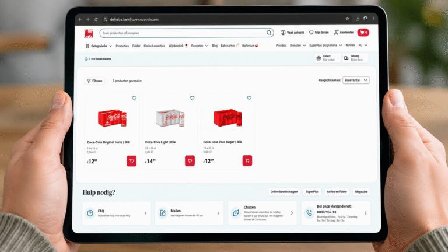The image size is (448, 252).
Task: Open the Plooibox link
Action: pos(281,45)
